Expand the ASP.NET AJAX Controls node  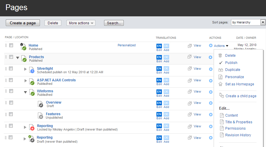click(x=25, y=81)
